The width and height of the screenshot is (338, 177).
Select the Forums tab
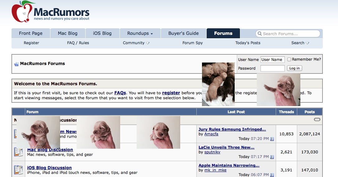click(223, 33)
